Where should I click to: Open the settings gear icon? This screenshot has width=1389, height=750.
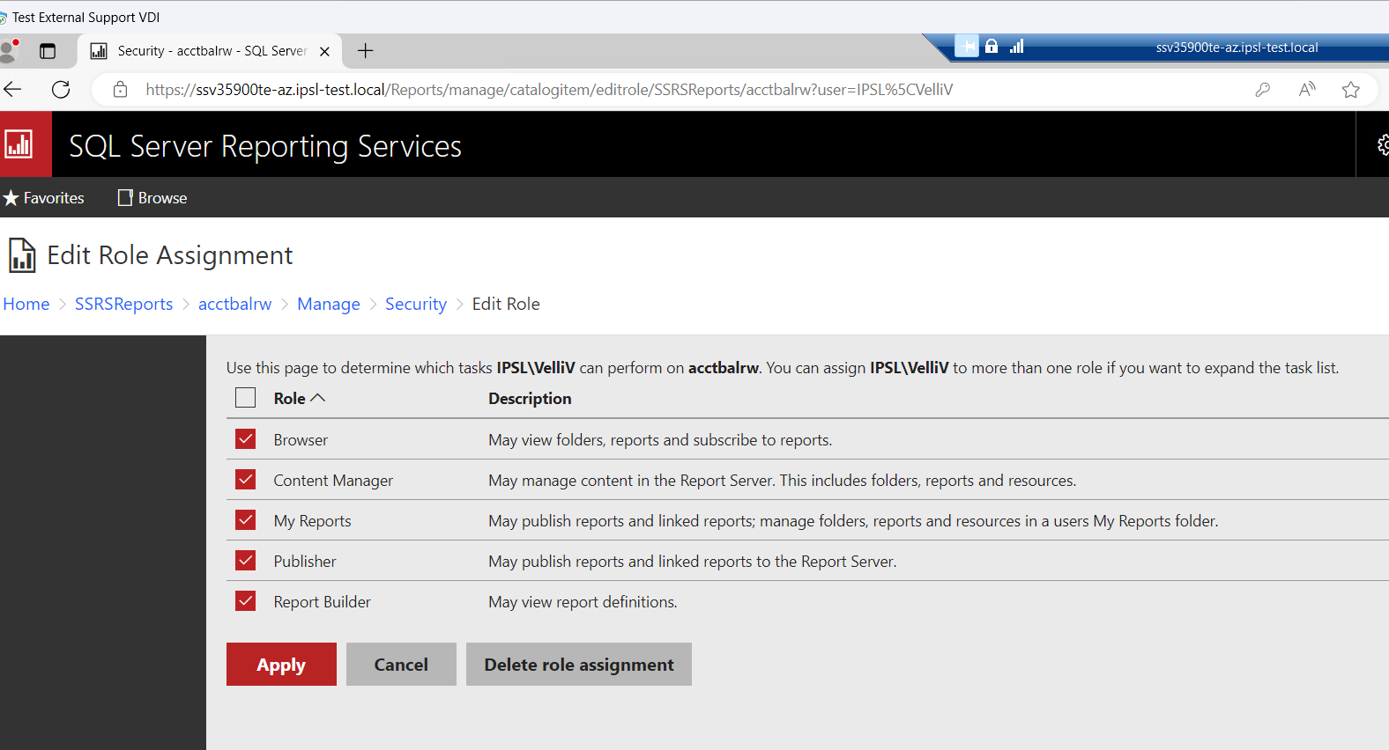coord(1383,145)
